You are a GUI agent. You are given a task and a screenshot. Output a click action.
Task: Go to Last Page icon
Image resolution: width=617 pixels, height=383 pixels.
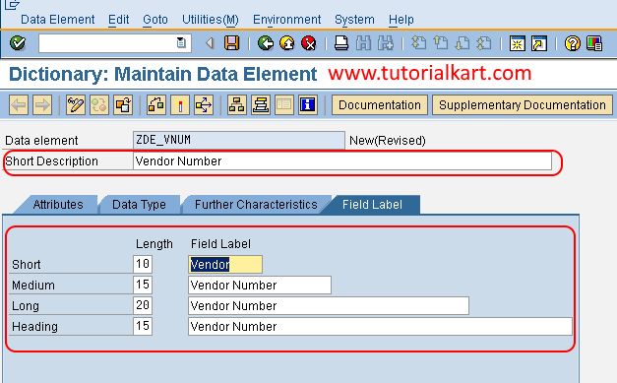tap(484, 43)
